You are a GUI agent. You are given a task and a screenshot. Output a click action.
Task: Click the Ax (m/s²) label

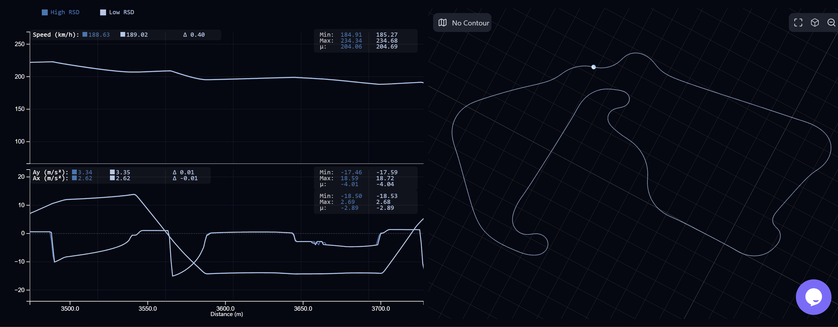[x=50, y=178]
